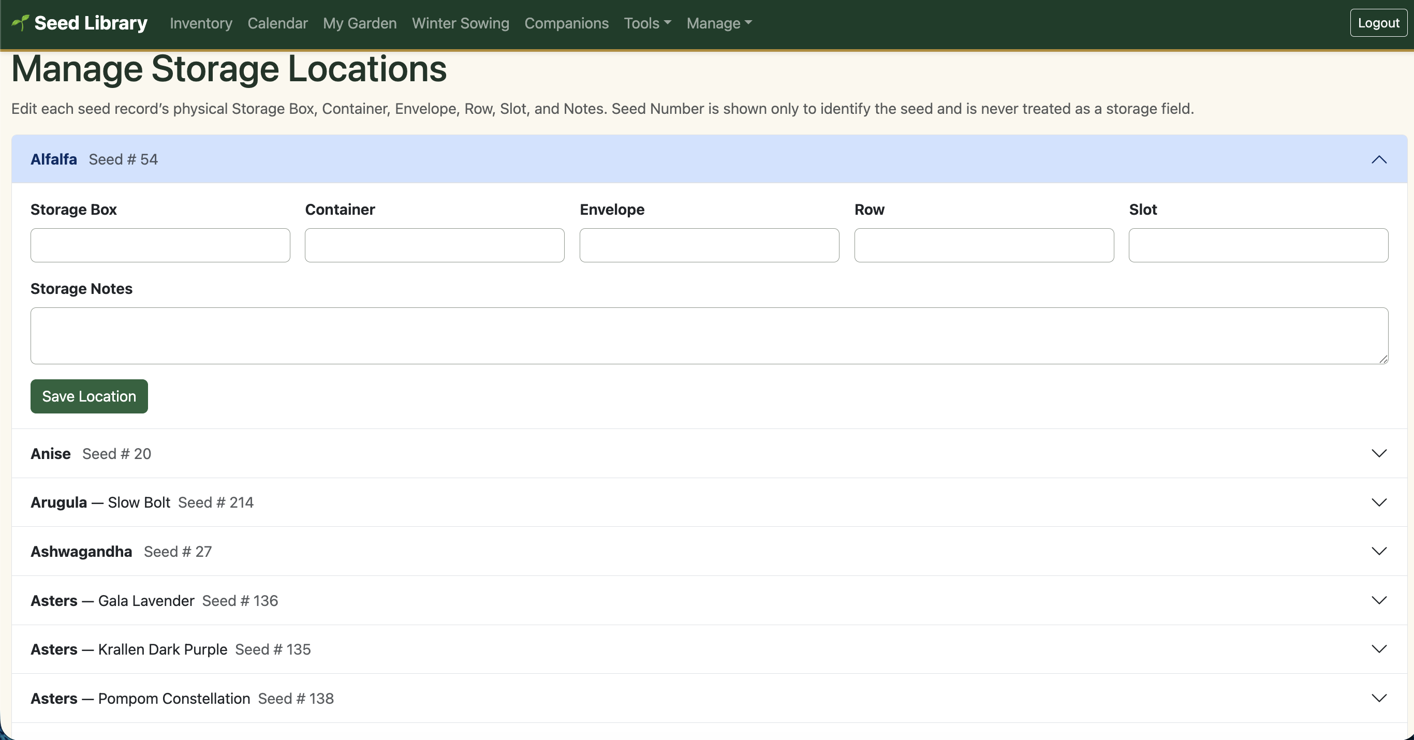Visit the Companions page

coord(566,23)
